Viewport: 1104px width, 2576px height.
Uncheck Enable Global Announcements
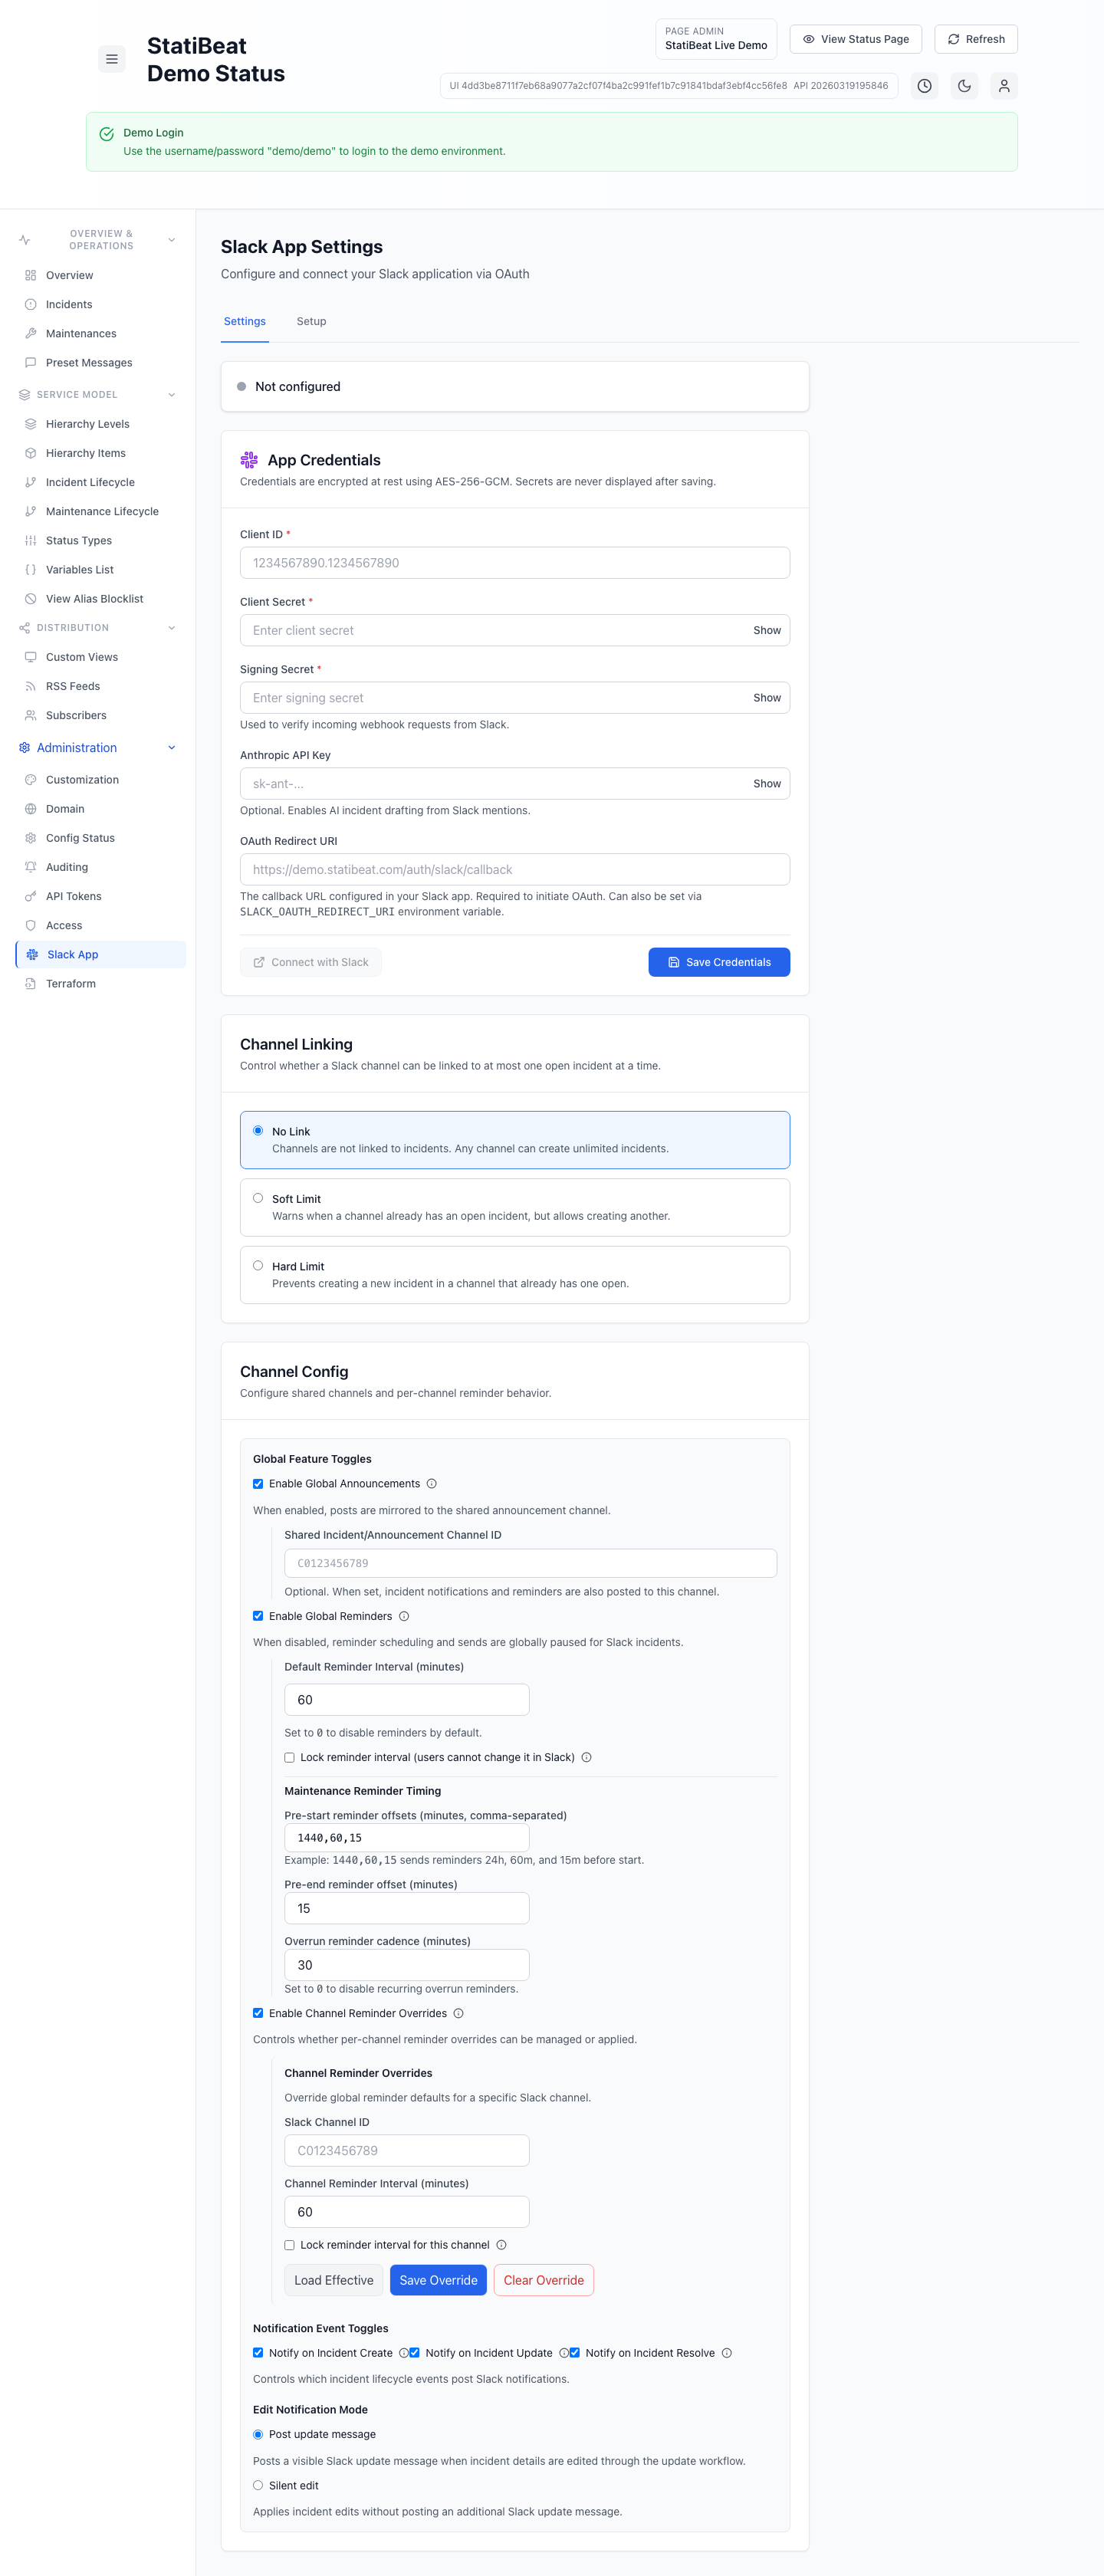point(258,1483)
